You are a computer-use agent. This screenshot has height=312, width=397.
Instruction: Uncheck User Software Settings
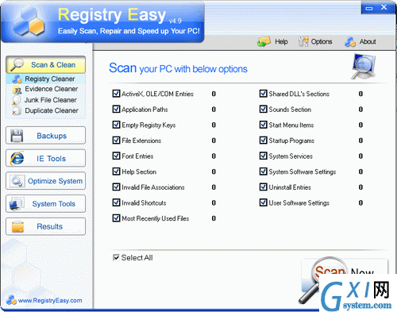coord(263,202)
